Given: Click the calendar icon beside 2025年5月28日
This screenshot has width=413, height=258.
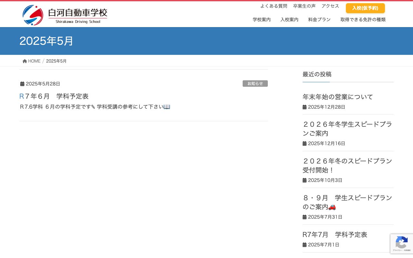Looking at the screenshot, I should [22, 84].
